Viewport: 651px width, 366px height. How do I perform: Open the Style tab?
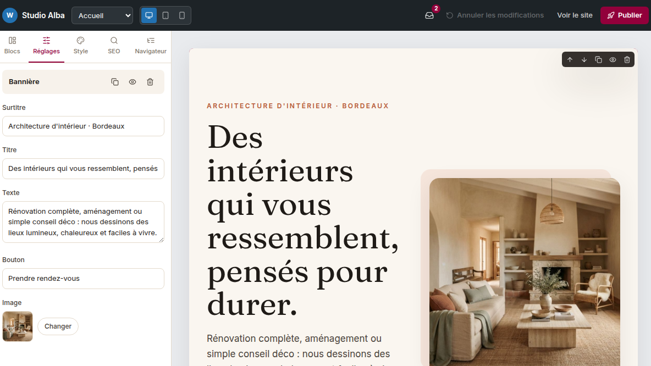pos(80,46)
